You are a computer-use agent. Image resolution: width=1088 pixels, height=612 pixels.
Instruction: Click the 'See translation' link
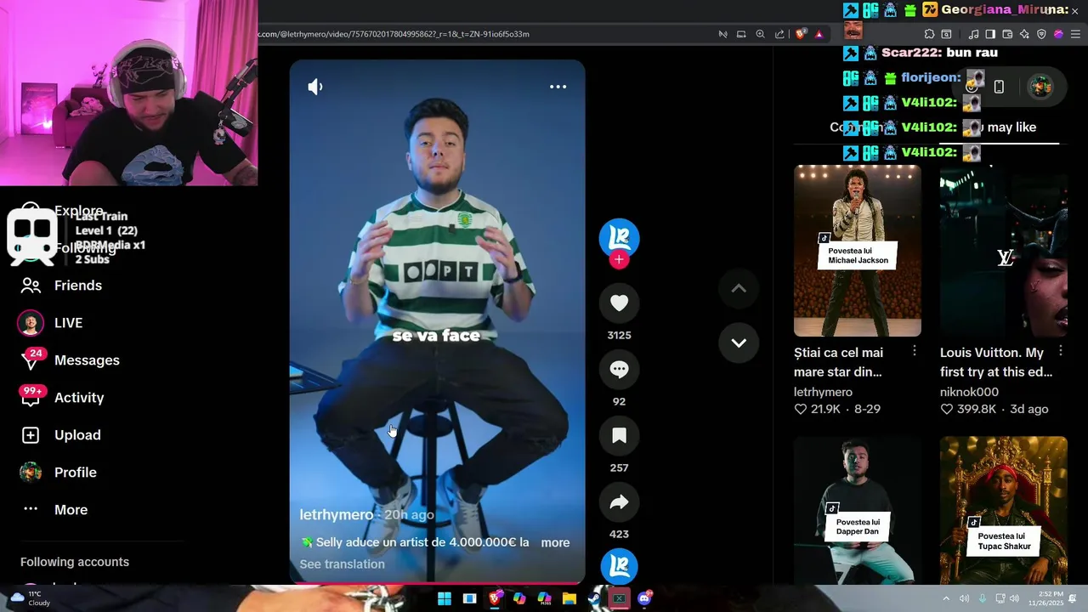(342, 564)
